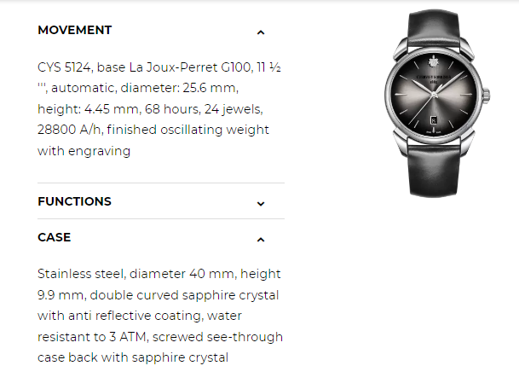Click the FUNCTIONS heading

tap(74, 201)
